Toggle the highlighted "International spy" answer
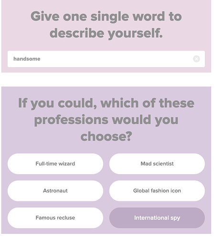 [157, 218]
